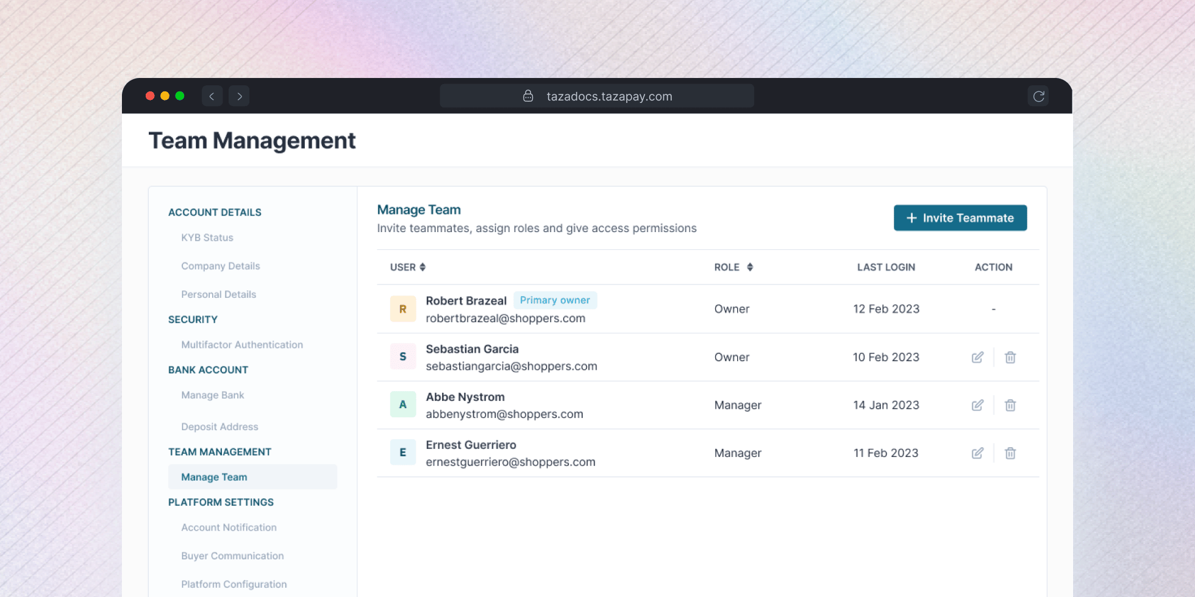This screenshot has height=597, width=1195.
Task: Click ACTION column header
Action: (x=993, y=267)
